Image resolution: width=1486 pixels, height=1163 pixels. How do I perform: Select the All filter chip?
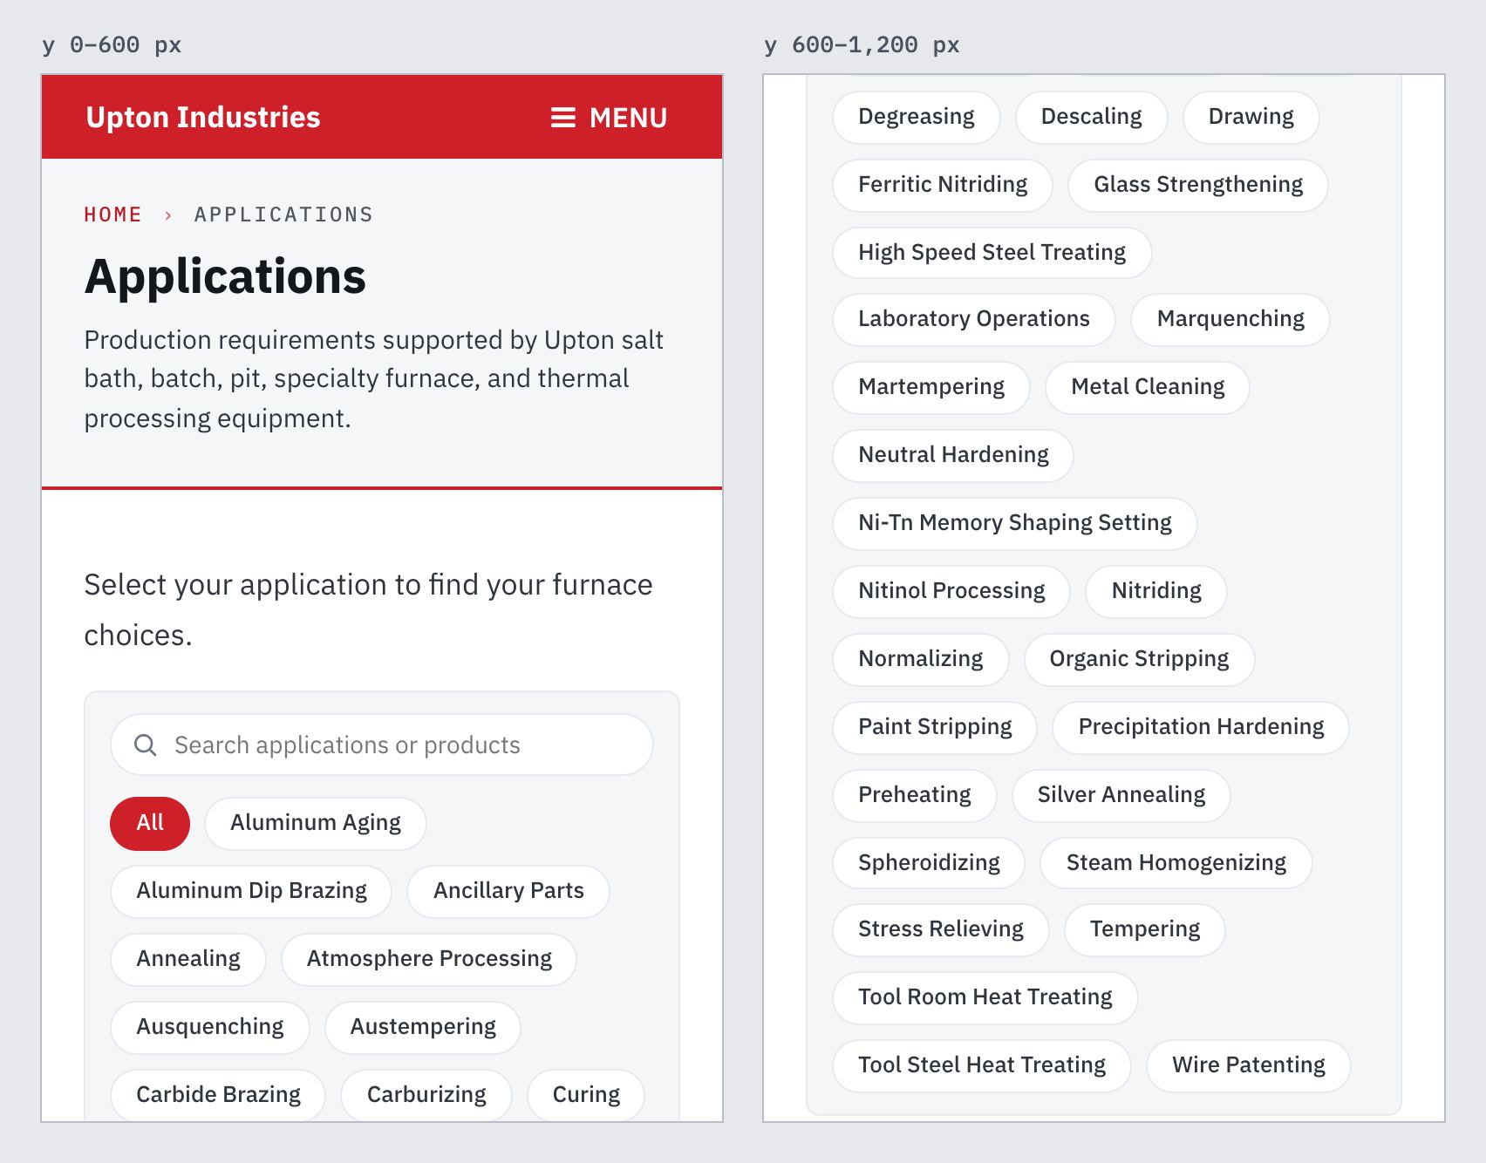pos(150,823)
